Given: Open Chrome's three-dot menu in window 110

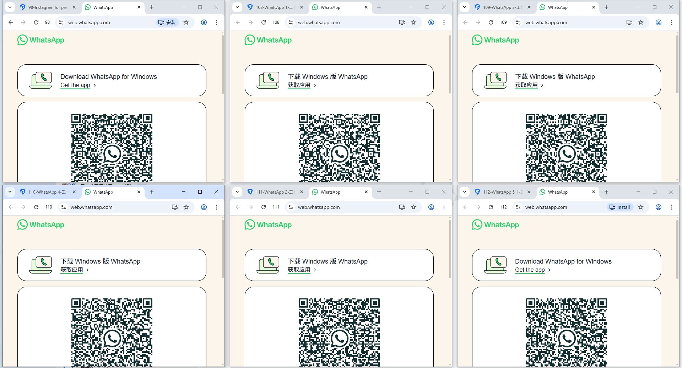Looking at the screenshot, I should point(217,207).
